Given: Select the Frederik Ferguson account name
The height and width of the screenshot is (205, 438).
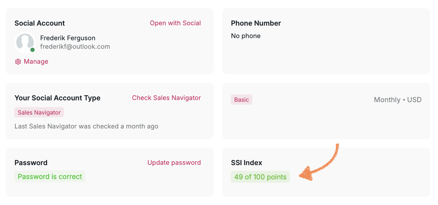Looking at the screenshot, I should coord(68,38).
